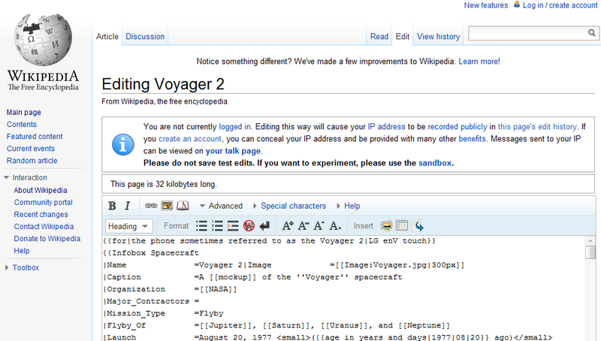Apply bold formatting with the B icon
The image size is (601, 341).
[112, 206]
